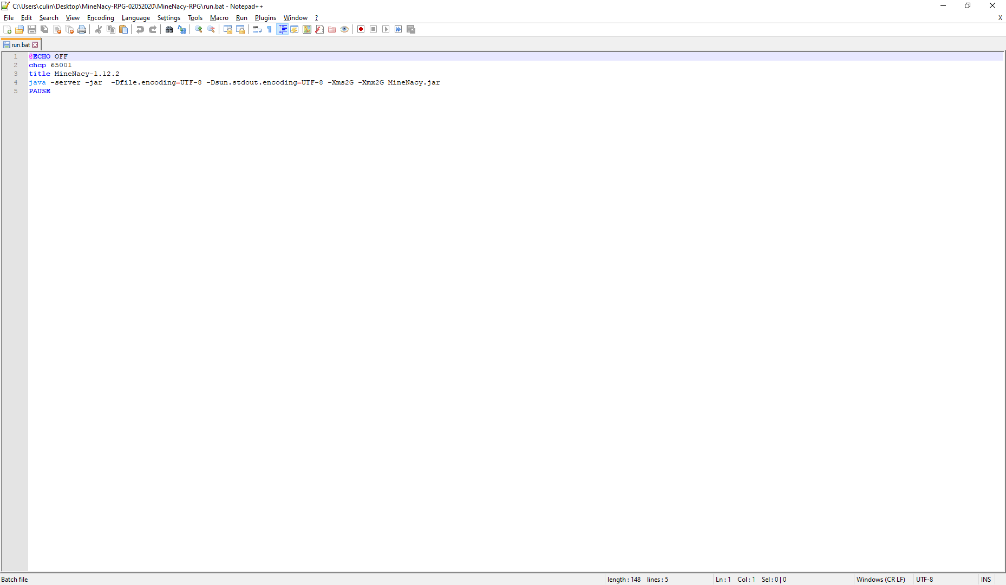Click the "Batch file" status bar label
This screenshot has height=585, width=1006.
[x=15, y=580]
